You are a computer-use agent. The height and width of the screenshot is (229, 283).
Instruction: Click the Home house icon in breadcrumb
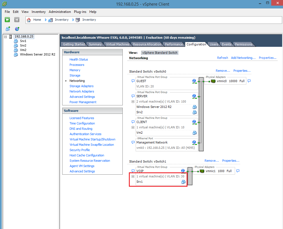coord(29,20)
